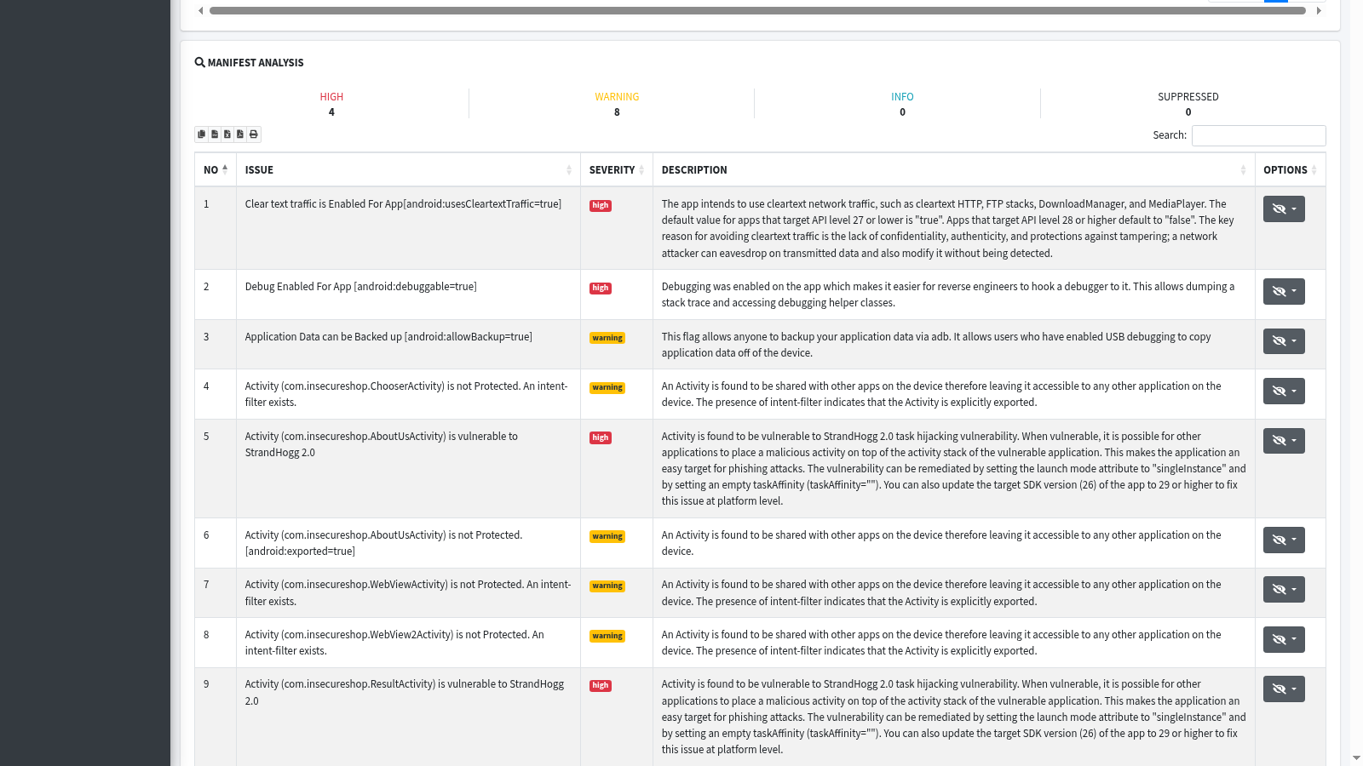Open suppress options for Debug Enabled issue
The height and width of the screenshot is (766, 1363).
pyautogui.click(x=1284, y=291)
